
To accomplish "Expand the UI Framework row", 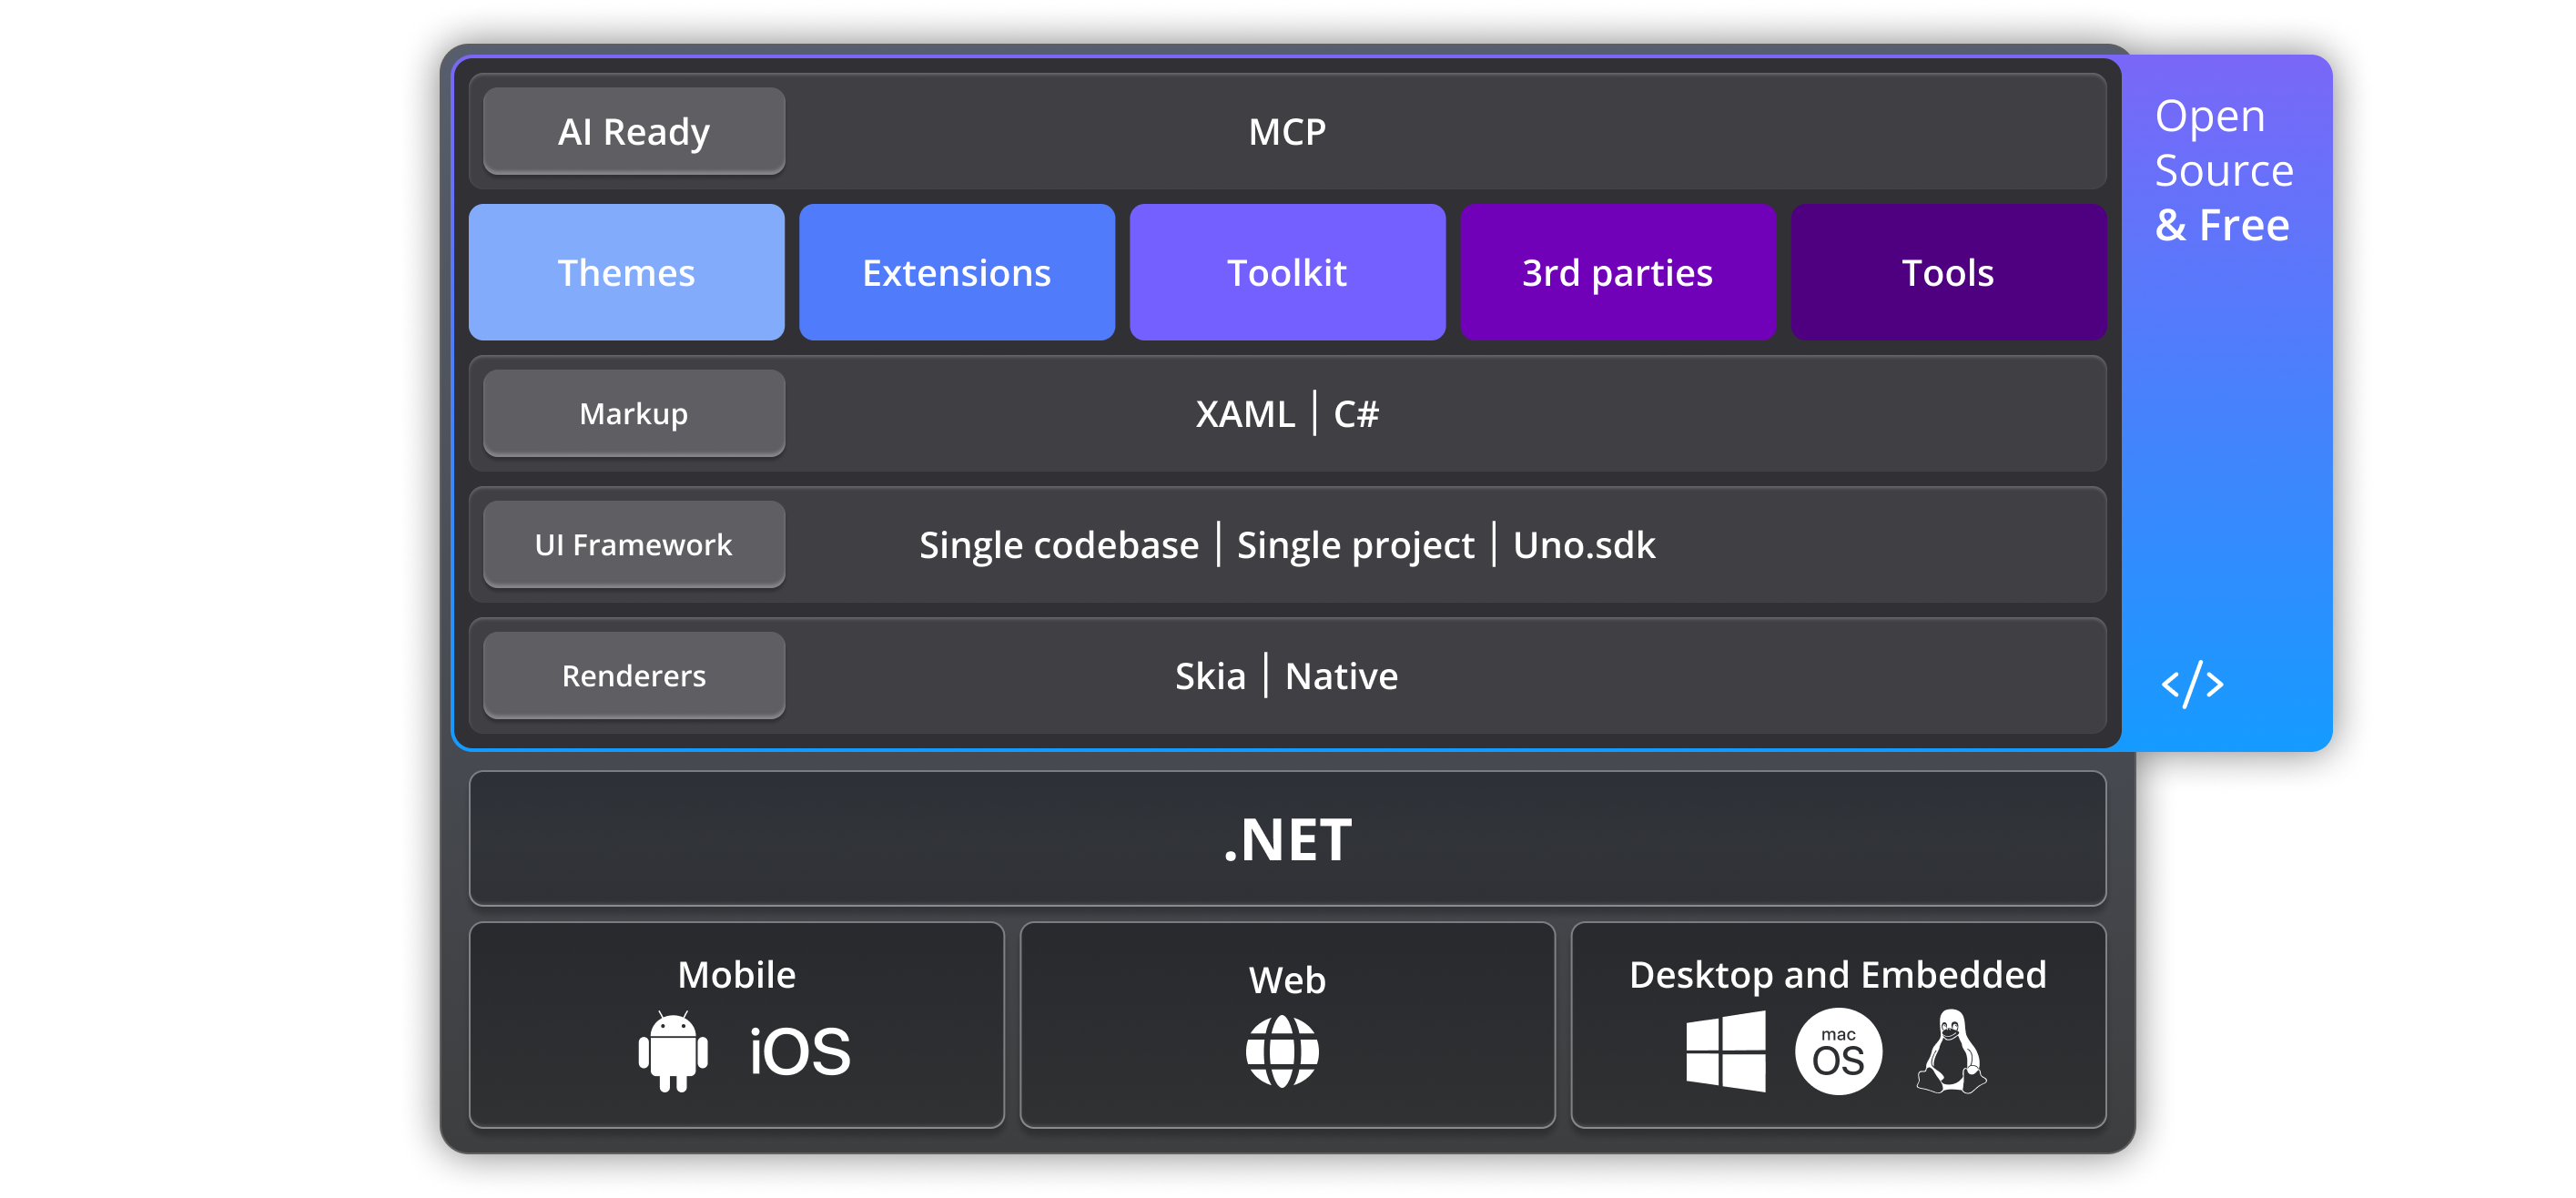I will [633, 544].
